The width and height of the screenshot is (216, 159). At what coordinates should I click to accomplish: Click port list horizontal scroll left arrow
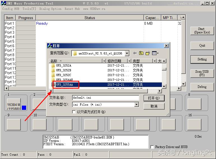(x=6, y=88)
